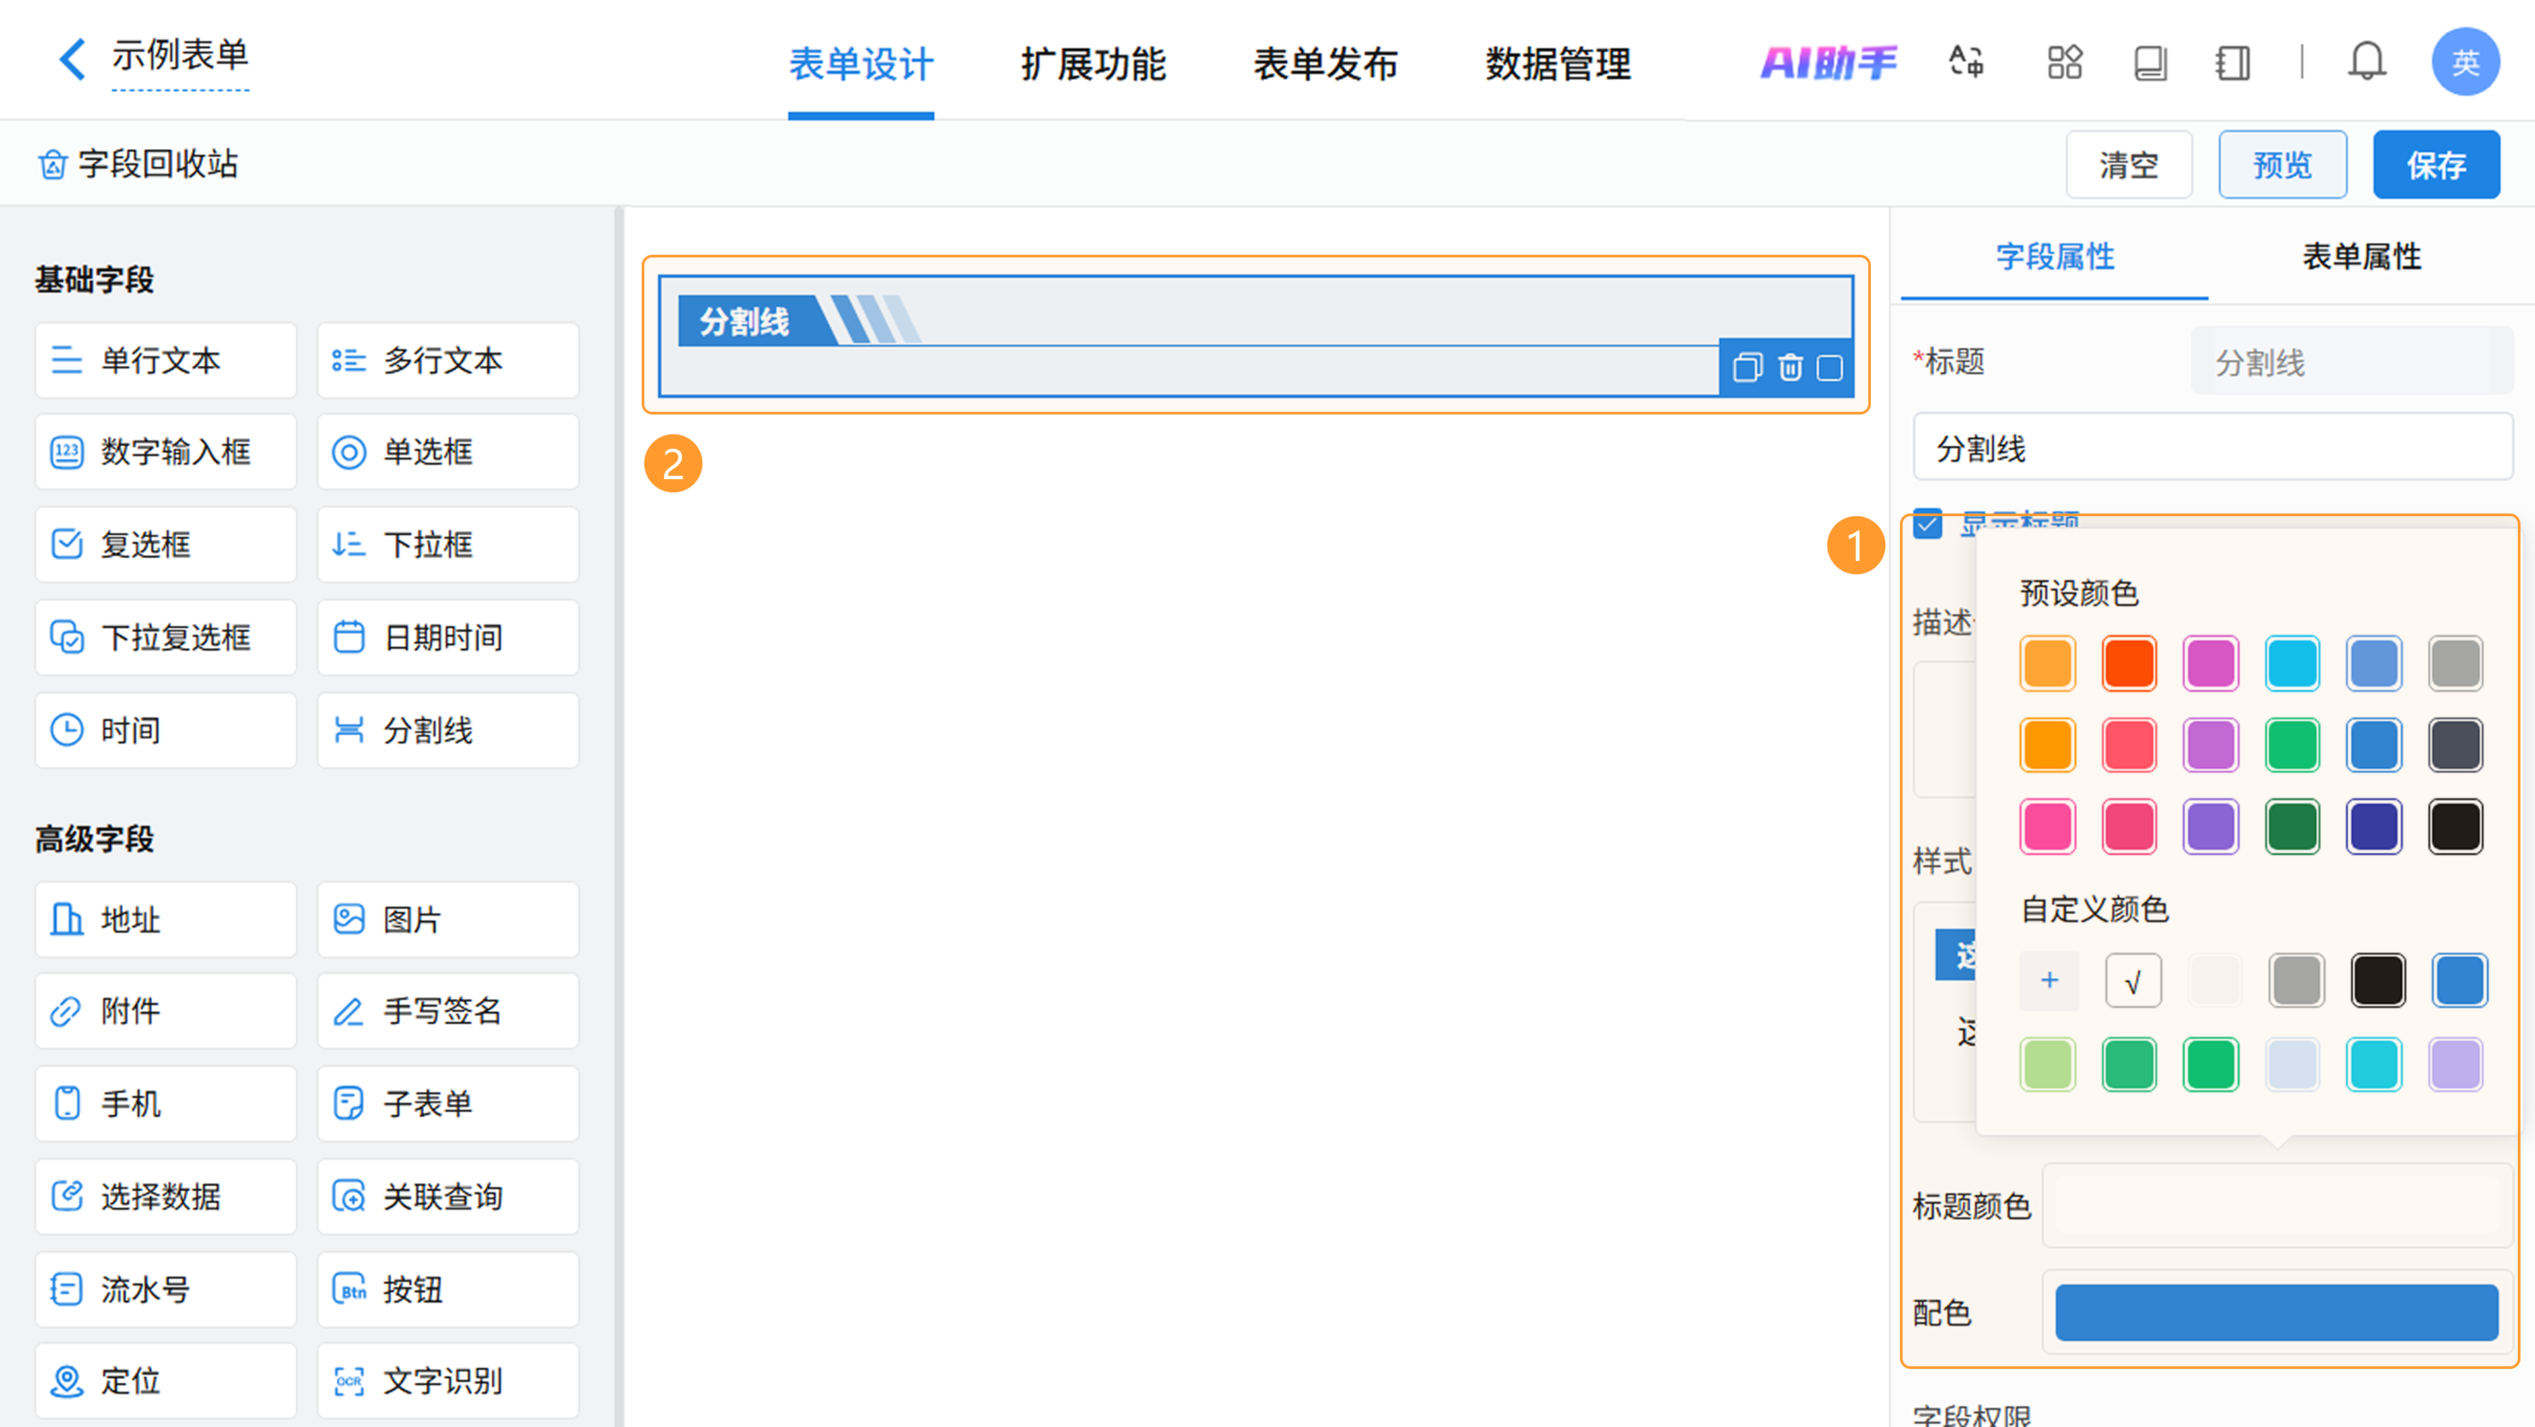
Task: Delete the 分割线 field with trash icon
Action: 1789,368
